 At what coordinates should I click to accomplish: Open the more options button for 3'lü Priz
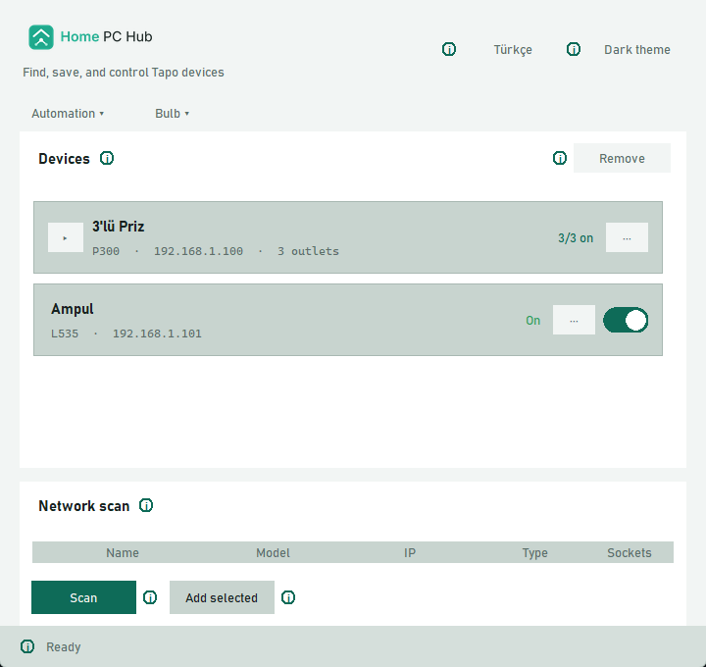pyautogui.click(x=627, y=237)
